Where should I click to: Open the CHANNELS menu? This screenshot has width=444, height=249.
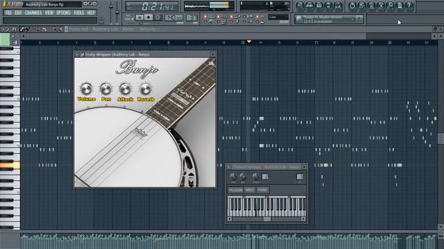(x=33, y=12)
